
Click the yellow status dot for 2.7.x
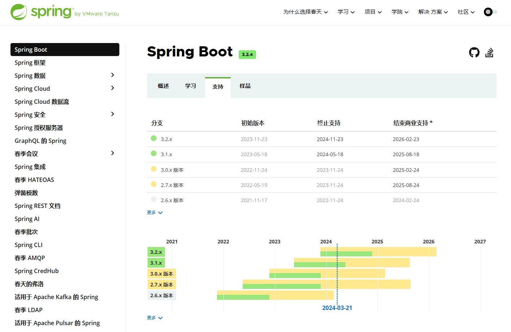click(154, 184)
